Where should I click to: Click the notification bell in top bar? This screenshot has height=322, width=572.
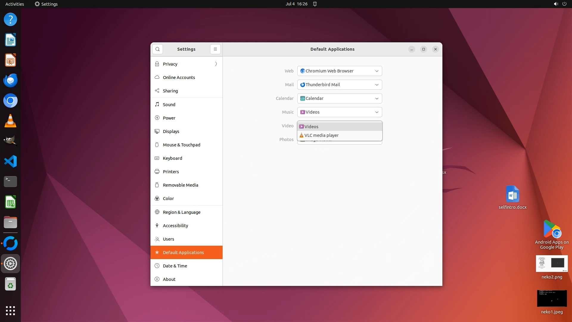coord(315,4)
